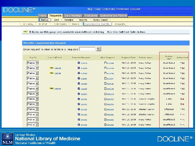The height and width of the screenshot is (146, 195).
Task: Open Ship To dropdown for request 13172
Action: pos(33,99)
